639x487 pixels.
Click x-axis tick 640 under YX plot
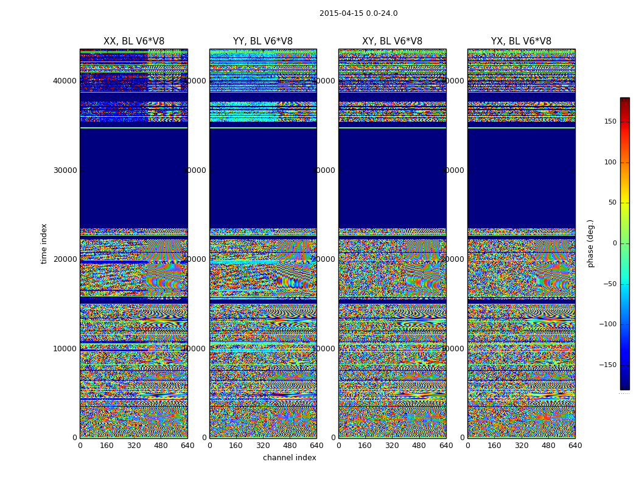pos(575,446)
